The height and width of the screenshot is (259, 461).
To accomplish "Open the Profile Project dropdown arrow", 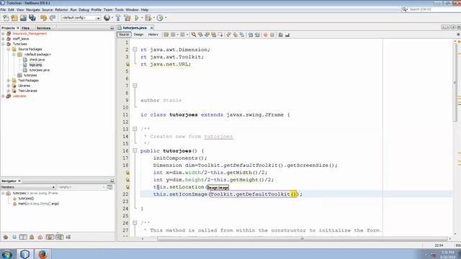I will coord(166,18).
